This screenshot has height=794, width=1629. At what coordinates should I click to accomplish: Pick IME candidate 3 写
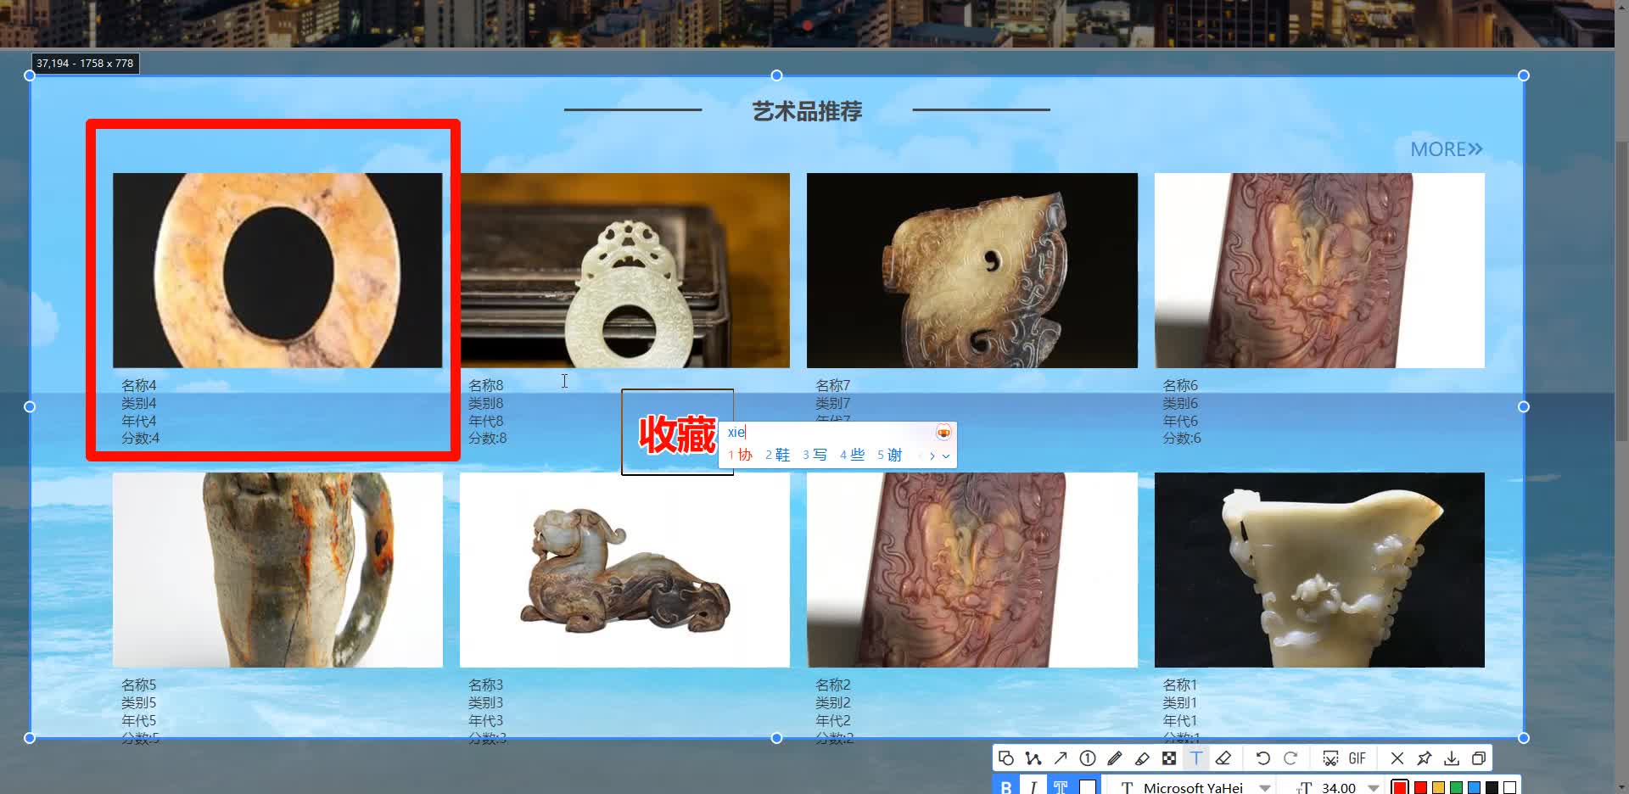[815, 455]
